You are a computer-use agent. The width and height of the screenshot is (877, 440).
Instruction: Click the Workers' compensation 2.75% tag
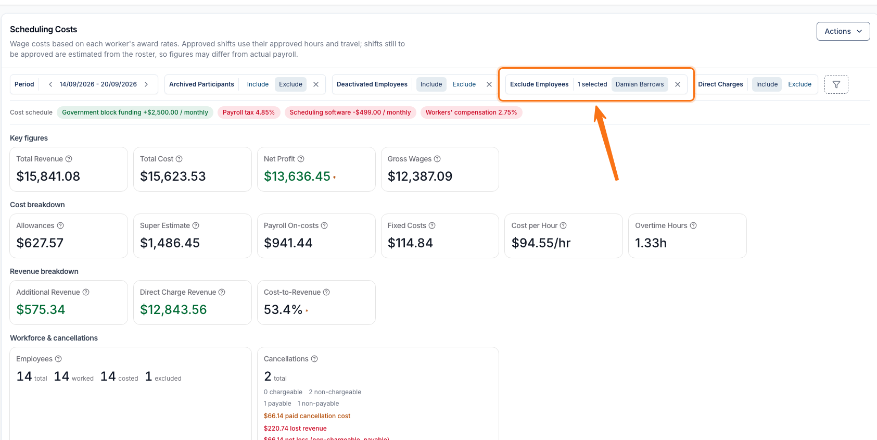click(471, 112)
